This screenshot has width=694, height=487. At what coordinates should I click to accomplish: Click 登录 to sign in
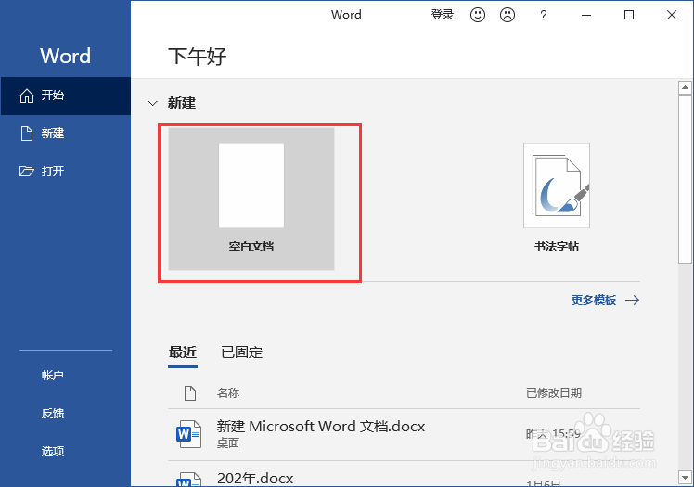coord(443,15)
